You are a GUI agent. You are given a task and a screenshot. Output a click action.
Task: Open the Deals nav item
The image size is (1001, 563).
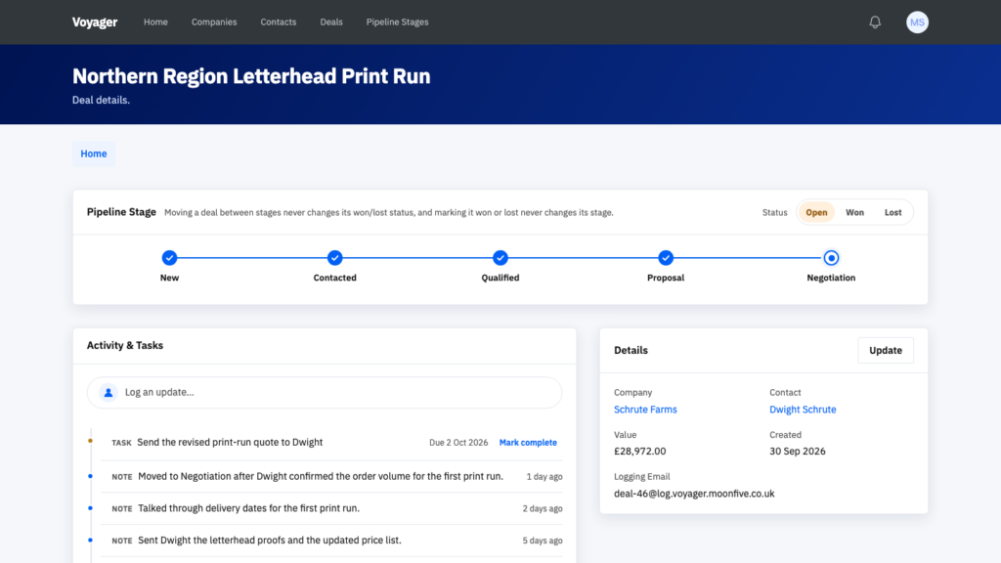pos(331,22)
